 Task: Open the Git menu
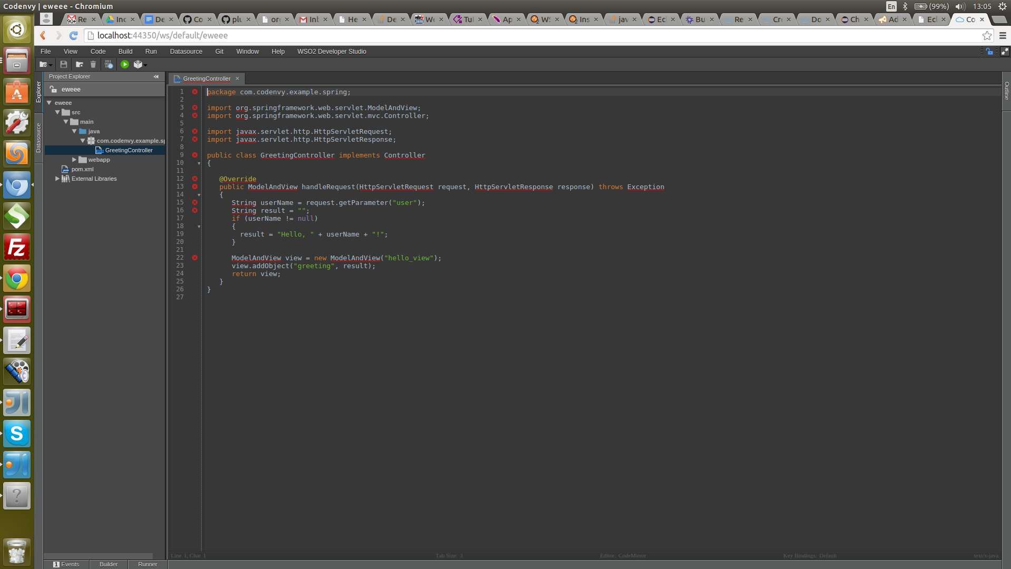coord(219,52)
